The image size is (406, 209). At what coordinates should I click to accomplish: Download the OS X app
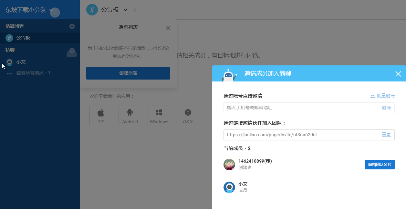(188, 116)
